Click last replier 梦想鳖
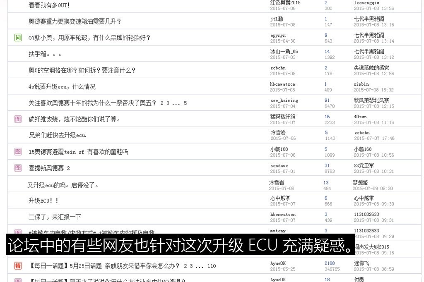The height and width of the screenshot is (282, 424). (x=360, y=183)
